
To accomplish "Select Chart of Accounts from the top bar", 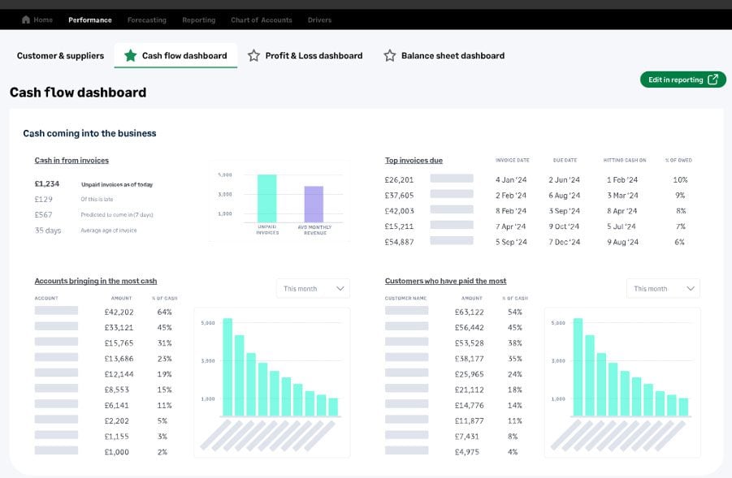I will point(261,19).
